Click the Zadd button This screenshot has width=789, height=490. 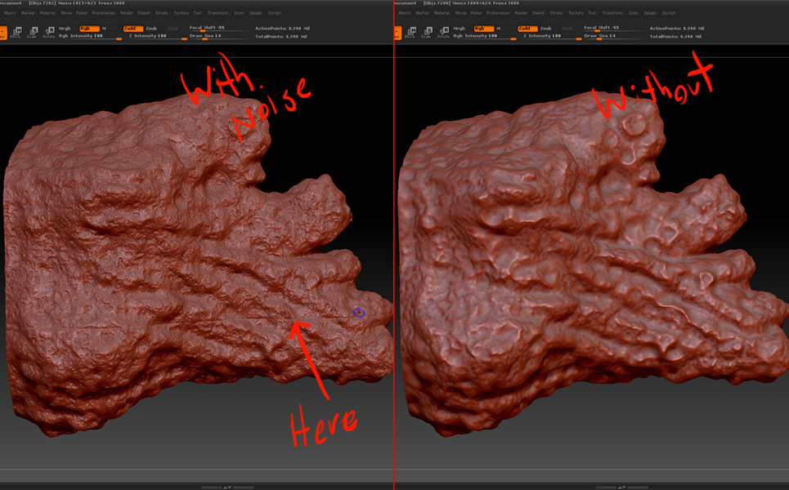(x=132, y=29)
